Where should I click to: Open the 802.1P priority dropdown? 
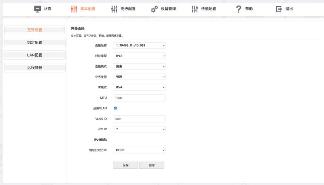tap(139, 129)
